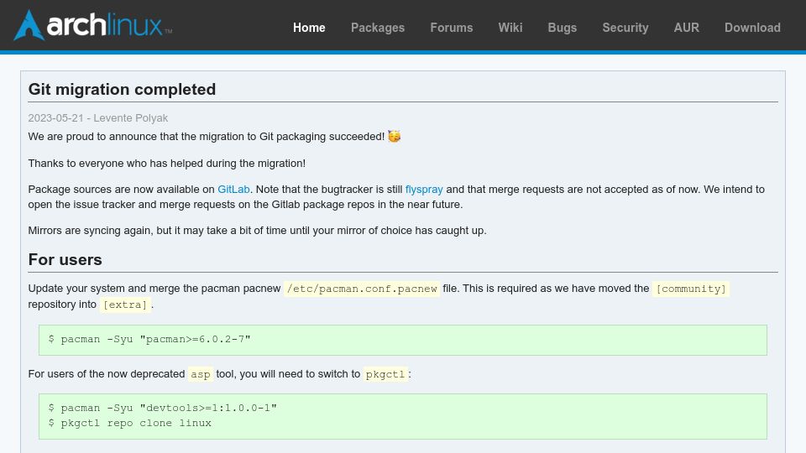Viewport: 806px width, 453px height.
Task: Visit the Wiki nav link
Action: 510,28
